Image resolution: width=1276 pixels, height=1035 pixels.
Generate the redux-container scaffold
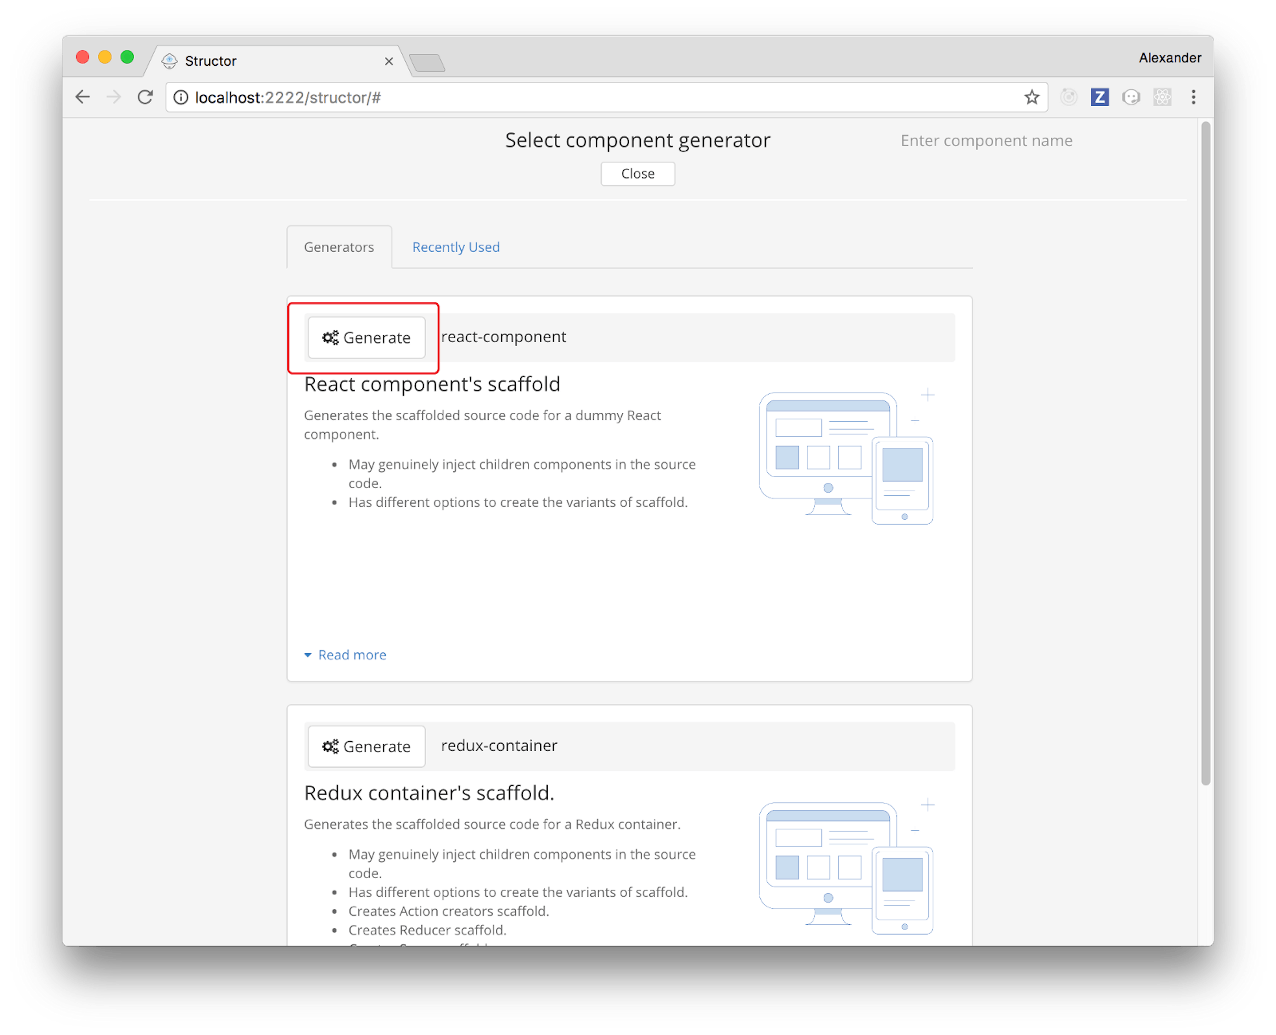366,747
